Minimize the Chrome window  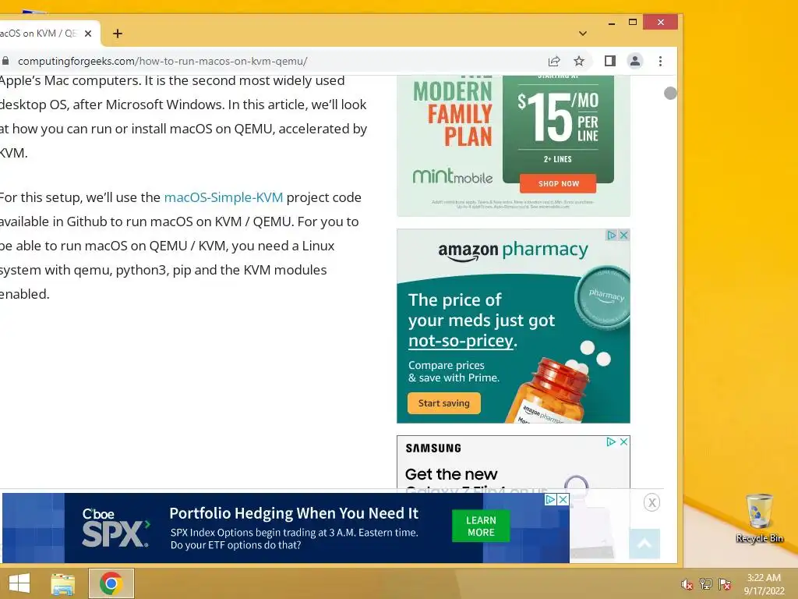tap(612, 23)
